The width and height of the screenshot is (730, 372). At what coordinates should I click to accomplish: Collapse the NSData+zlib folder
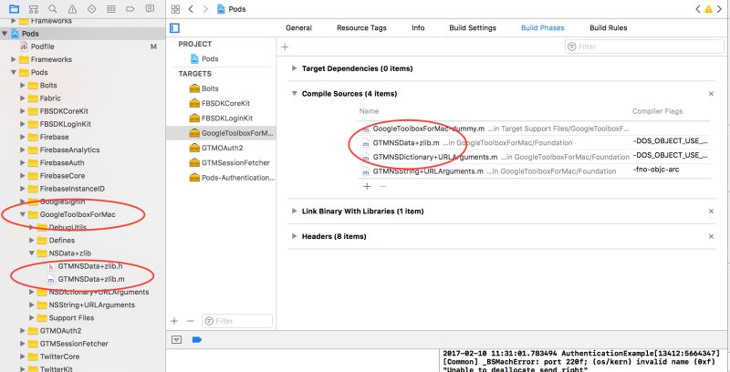coord(32,253)
